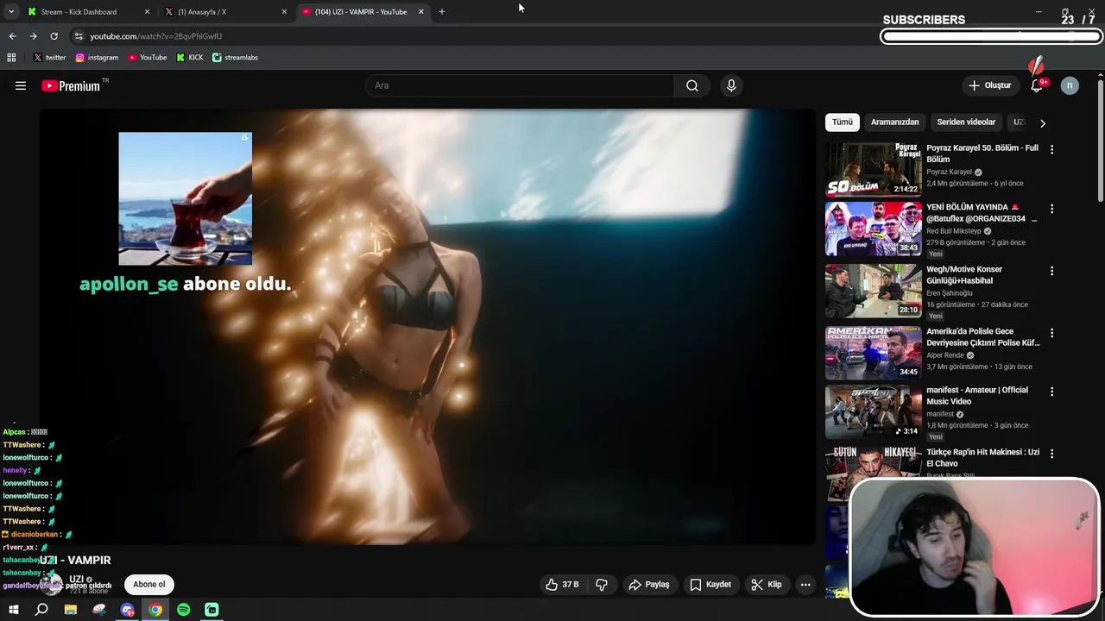Select the Tümü filter chip

843,122
